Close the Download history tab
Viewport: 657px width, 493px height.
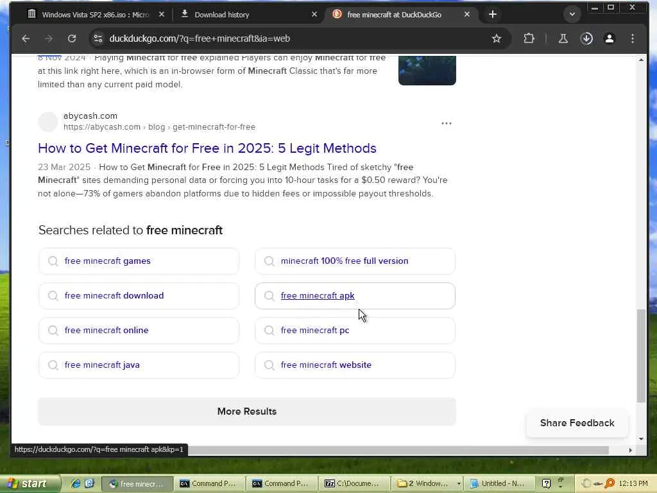(x=314, y=15)
